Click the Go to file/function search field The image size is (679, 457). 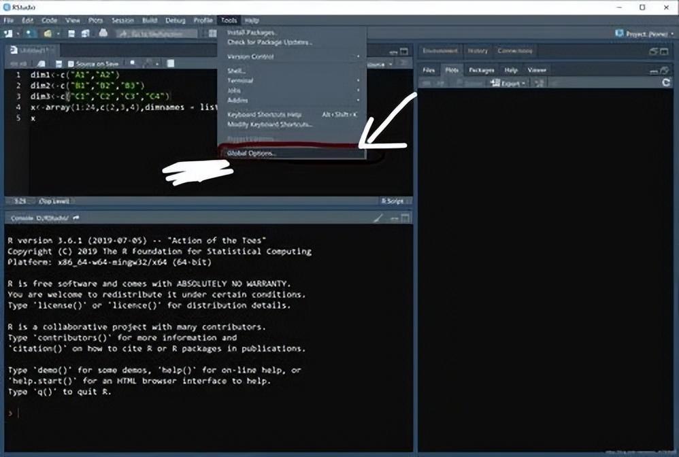(x=156, y=33)
